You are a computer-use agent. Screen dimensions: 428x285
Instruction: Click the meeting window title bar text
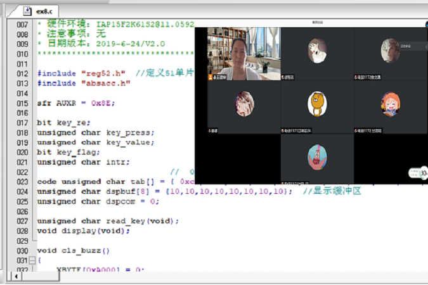pyautogui.click(x=317, y=22)
